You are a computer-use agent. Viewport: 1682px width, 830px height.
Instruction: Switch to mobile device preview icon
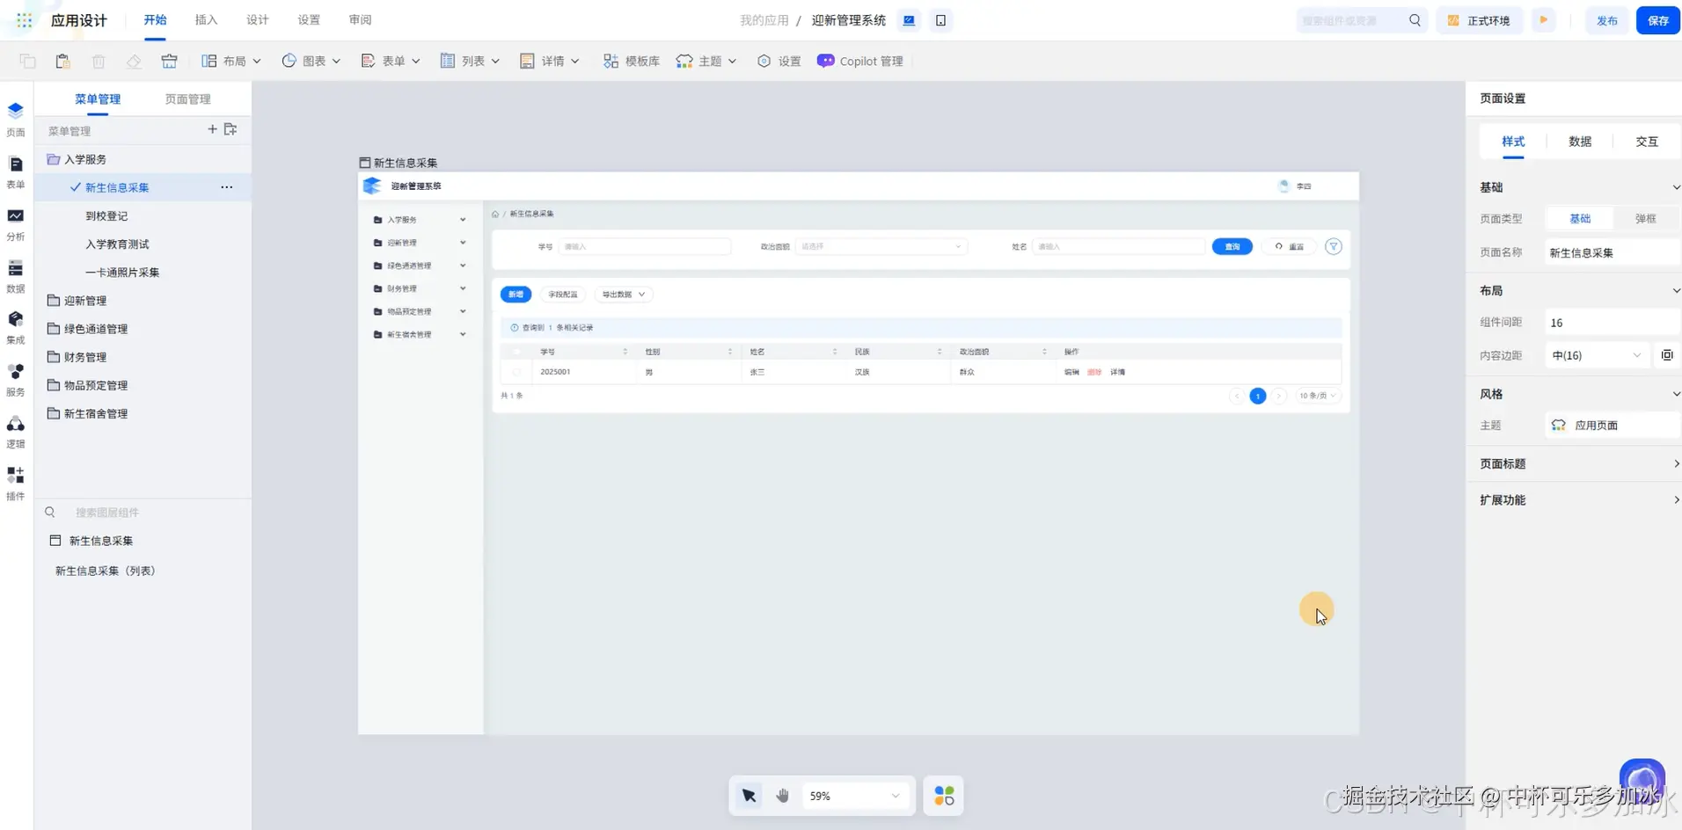click(x=940, y=20)
